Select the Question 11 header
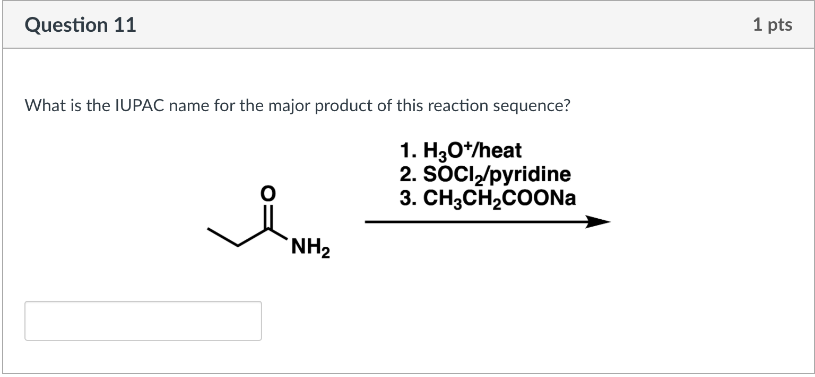This screenshot has width=815, height=377. point(80,24)
